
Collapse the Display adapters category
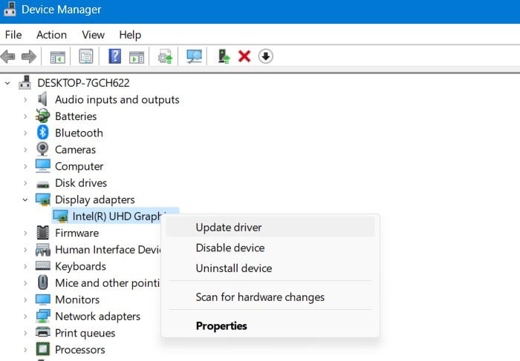[25, 199]
